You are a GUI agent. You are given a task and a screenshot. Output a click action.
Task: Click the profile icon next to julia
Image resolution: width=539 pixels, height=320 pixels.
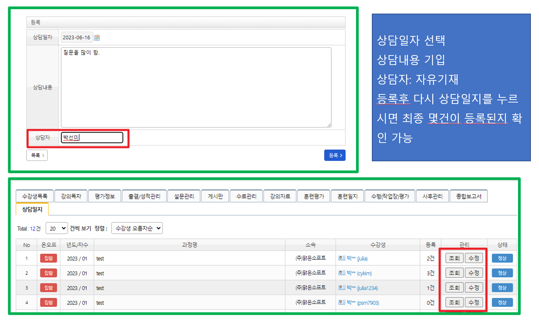342,258
